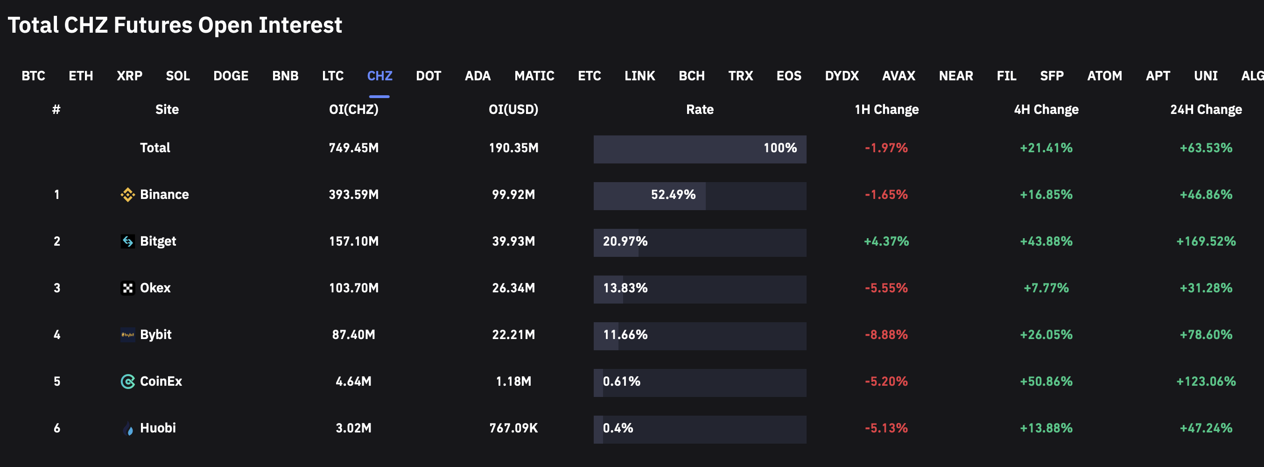The width and height of the screenshot is (1264, 467).
Task: Open the UNI coin tab
Action: (1205, 76)
